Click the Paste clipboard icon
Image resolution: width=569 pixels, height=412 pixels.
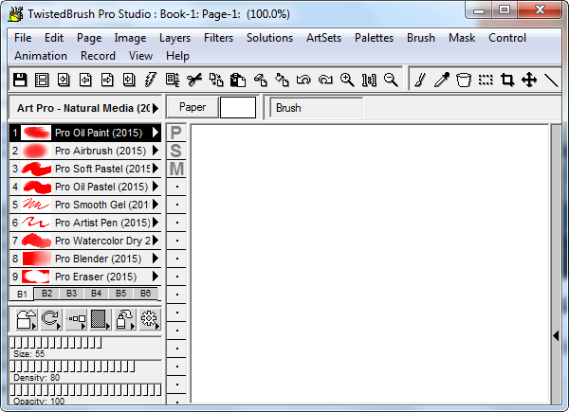(238, 80)
